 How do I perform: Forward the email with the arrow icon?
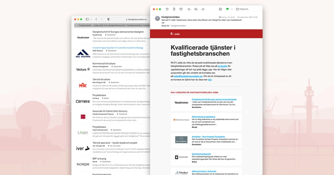[x=203, y=9]
